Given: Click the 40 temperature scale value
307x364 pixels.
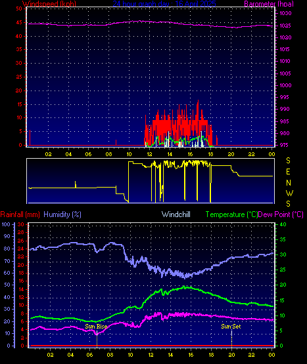Looking at the screenshot, I should pos(283,224).
